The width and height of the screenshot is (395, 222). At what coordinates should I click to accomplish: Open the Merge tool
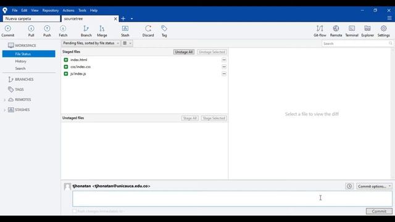[x=102, y=31]
